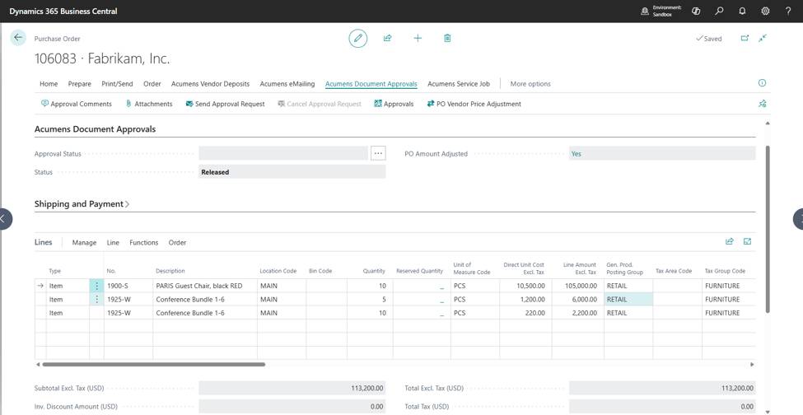Click the highlighted RETAIL posting group cell
Viewport: 803px width, 415px height.
point(628,300)
